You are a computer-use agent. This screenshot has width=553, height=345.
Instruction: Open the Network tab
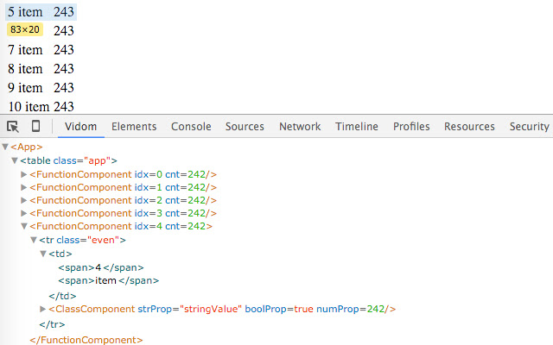tap(300, 127)
